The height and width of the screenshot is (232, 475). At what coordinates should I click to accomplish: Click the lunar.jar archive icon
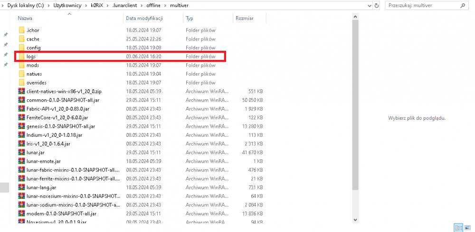[21, 153]
